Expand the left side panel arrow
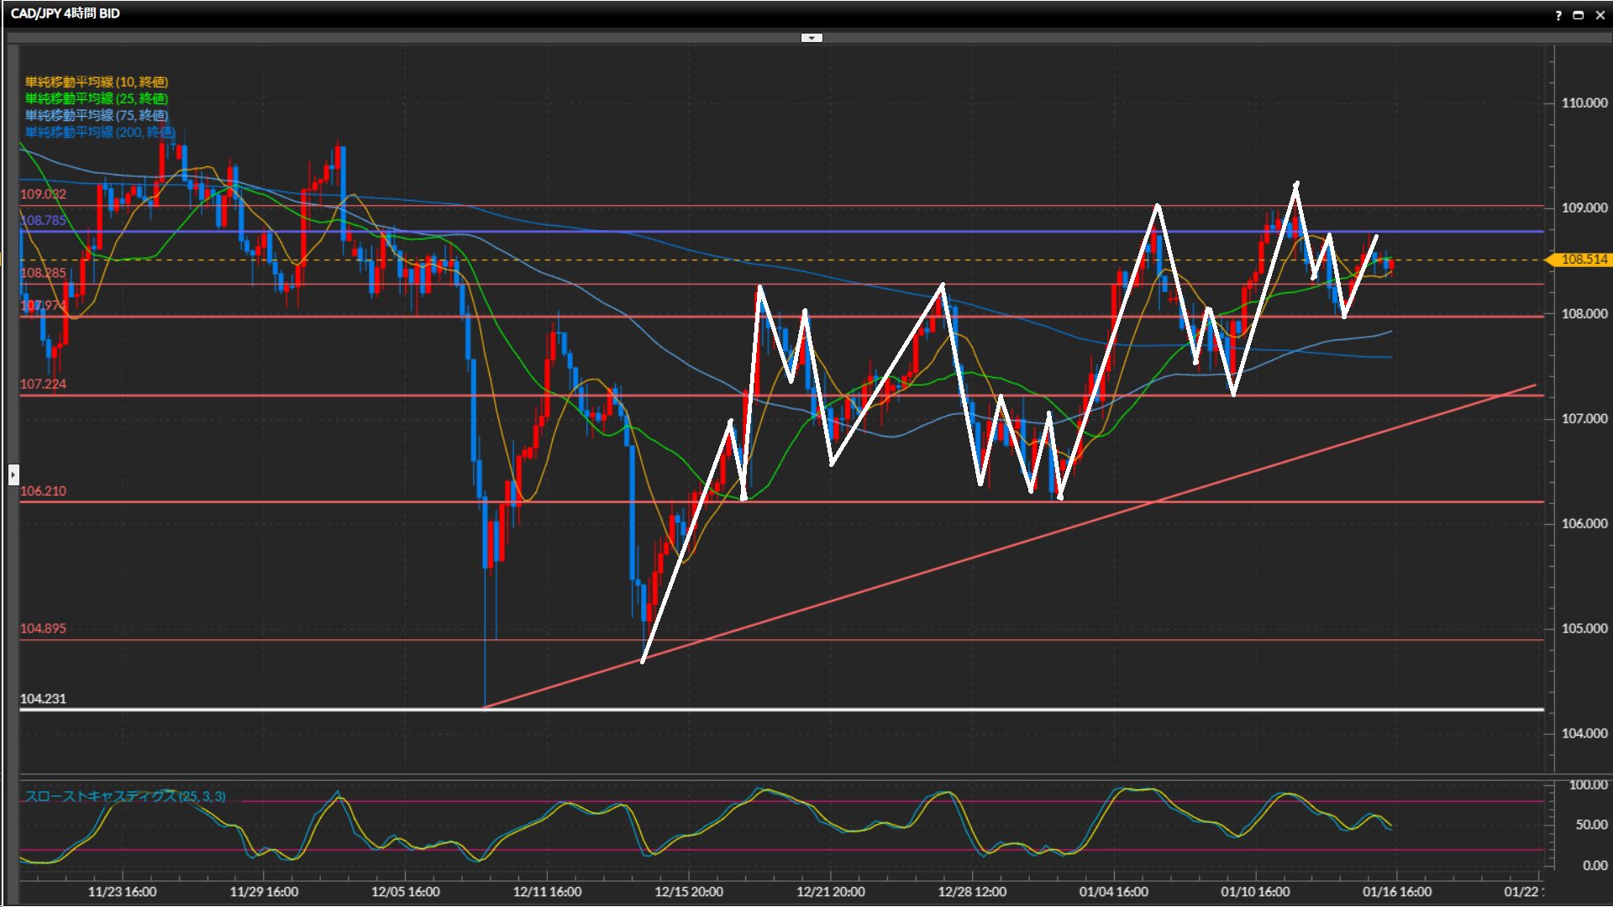 (x=13, y=475)
